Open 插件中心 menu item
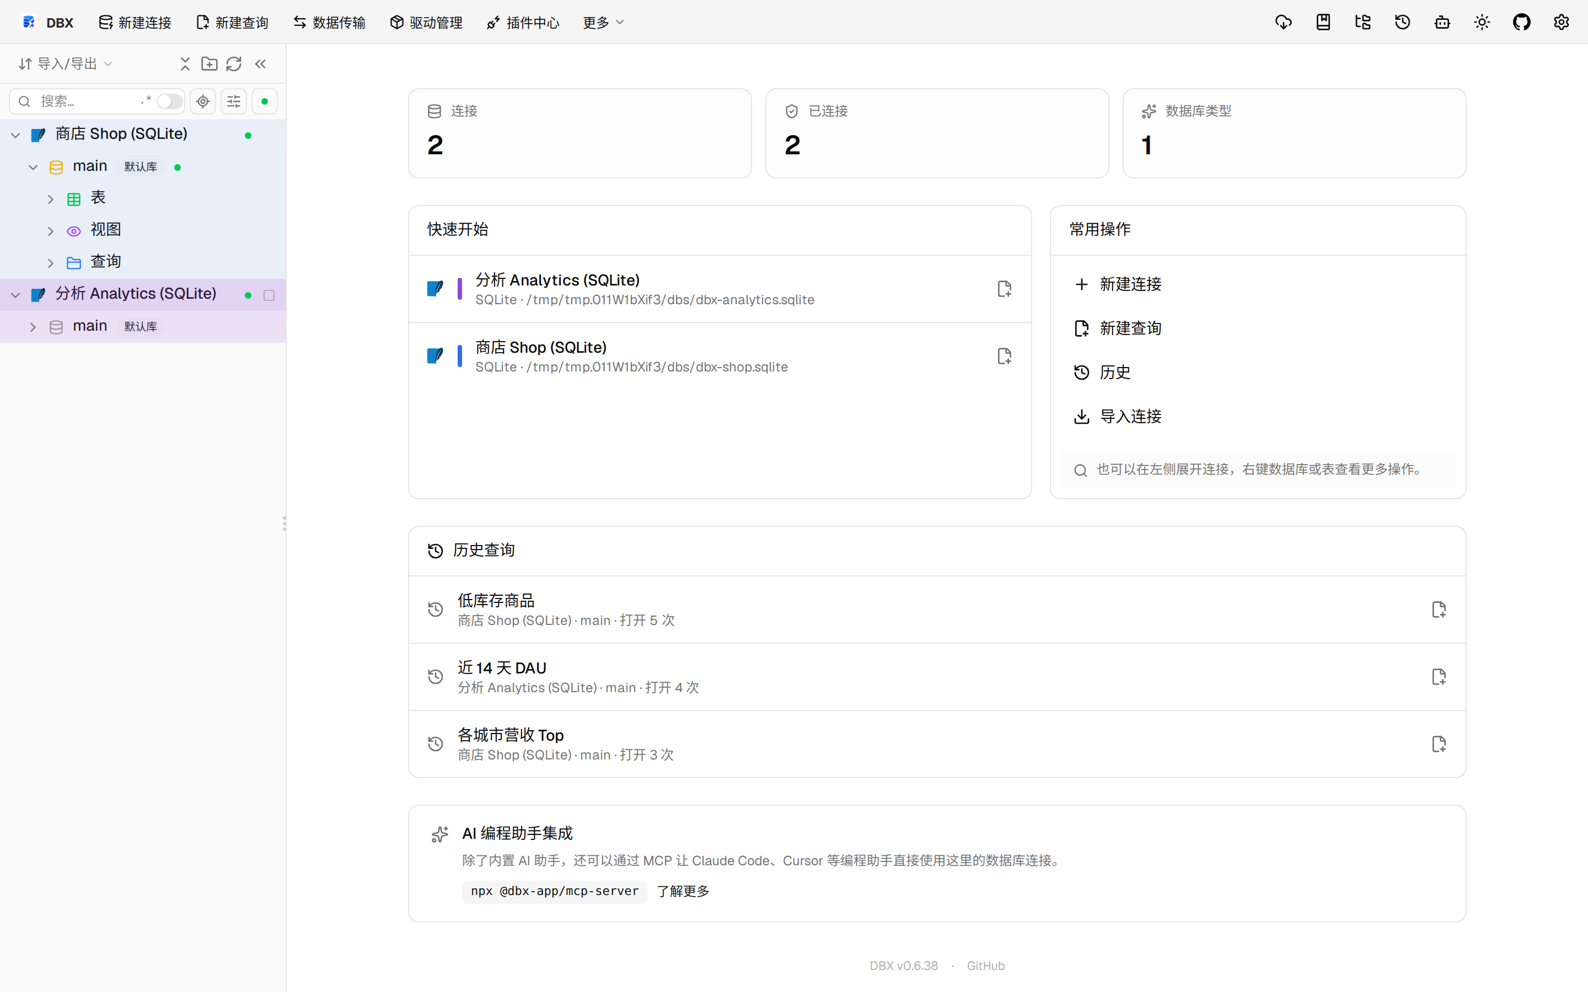Image resolution: width=1588 pixels, height=992 pixels. click(x=524, y=22)
